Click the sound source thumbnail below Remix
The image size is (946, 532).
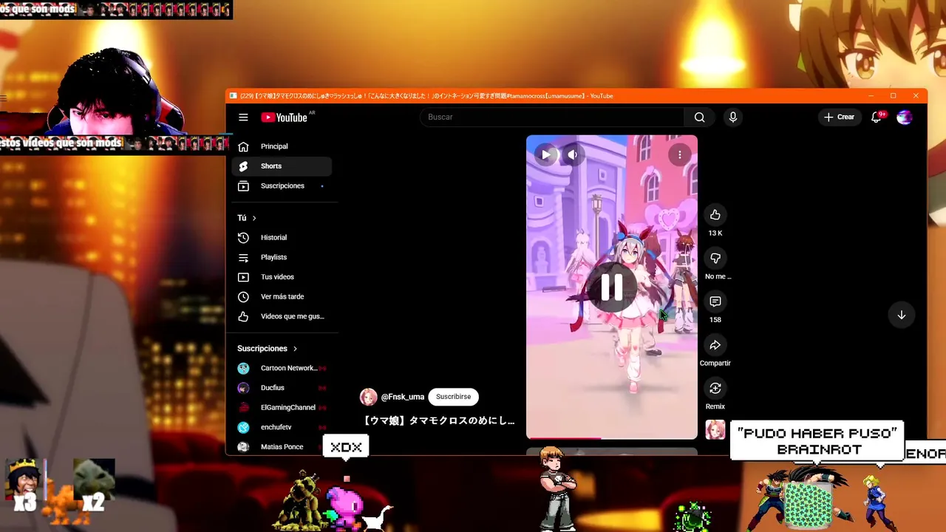click(x=715, y=429)
